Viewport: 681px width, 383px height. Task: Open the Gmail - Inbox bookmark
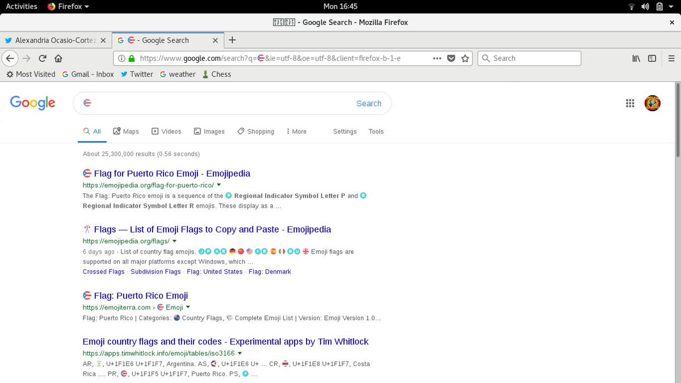[x=88, y=74]
